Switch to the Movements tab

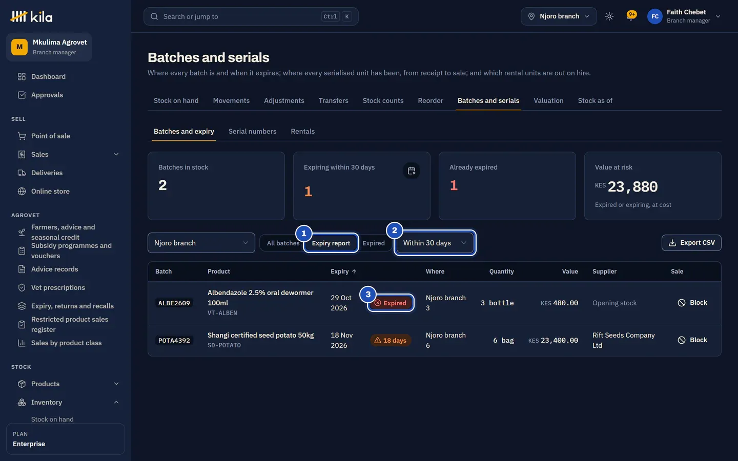click(231, 100)
